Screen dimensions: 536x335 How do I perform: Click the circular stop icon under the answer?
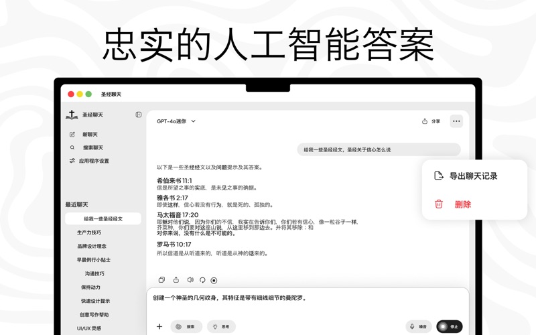[x=214, y=280]
